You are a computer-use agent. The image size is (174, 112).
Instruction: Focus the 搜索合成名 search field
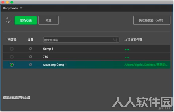pos(81,40)
